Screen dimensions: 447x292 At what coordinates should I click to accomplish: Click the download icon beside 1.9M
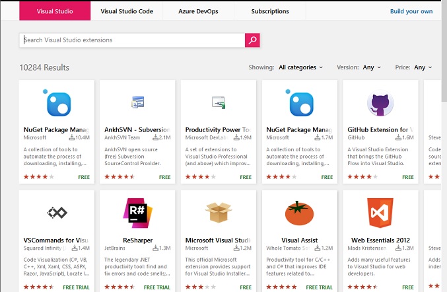coord(236,137)
